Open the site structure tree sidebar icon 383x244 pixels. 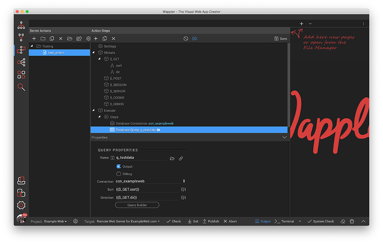click(21, 25)
